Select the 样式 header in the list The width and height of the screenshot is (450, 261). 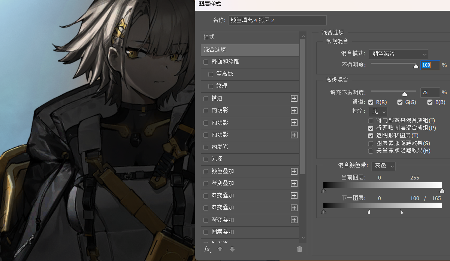pos(250,37)
